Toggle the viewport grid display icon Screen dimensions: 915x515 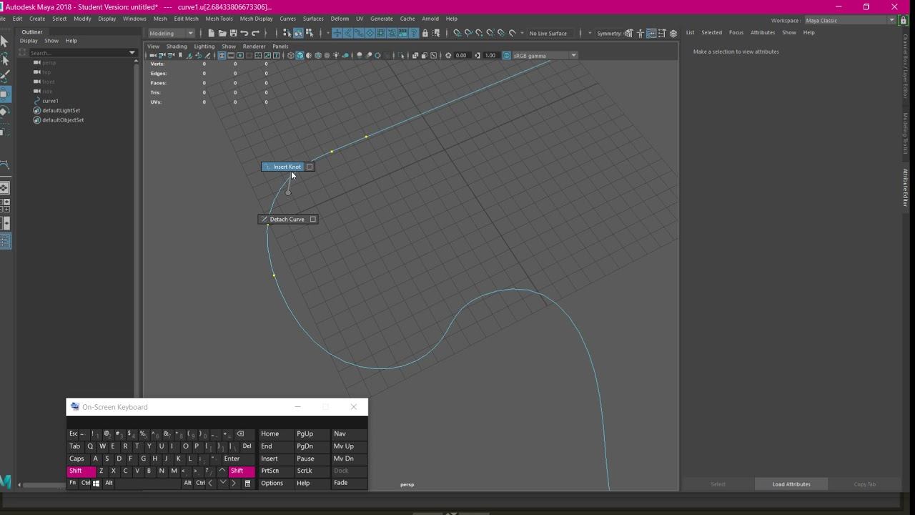pos(222,55)
